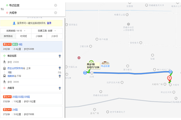Select the 少步行 sorting option
Viewport: 181px width, 120px height.
click(x=54, y=36)
